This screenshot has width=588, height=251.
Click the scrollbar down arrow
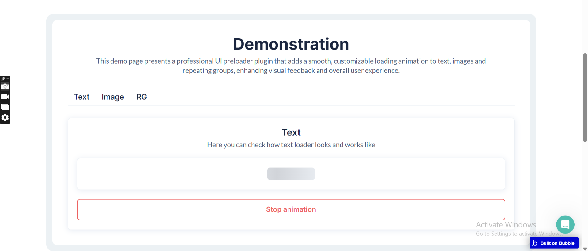click(585, 249)
